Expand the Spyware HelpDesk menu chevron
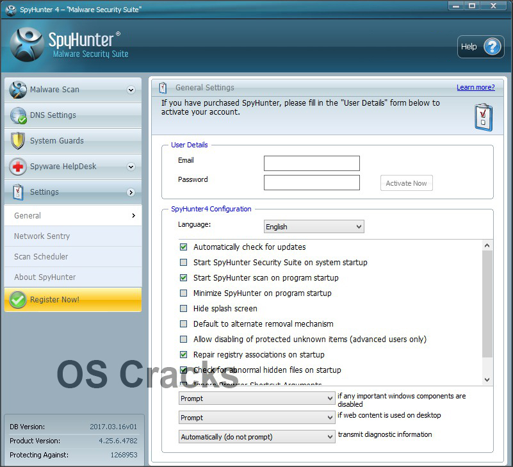The width and height of the screenshot is (513, 467). click(131, 167)
